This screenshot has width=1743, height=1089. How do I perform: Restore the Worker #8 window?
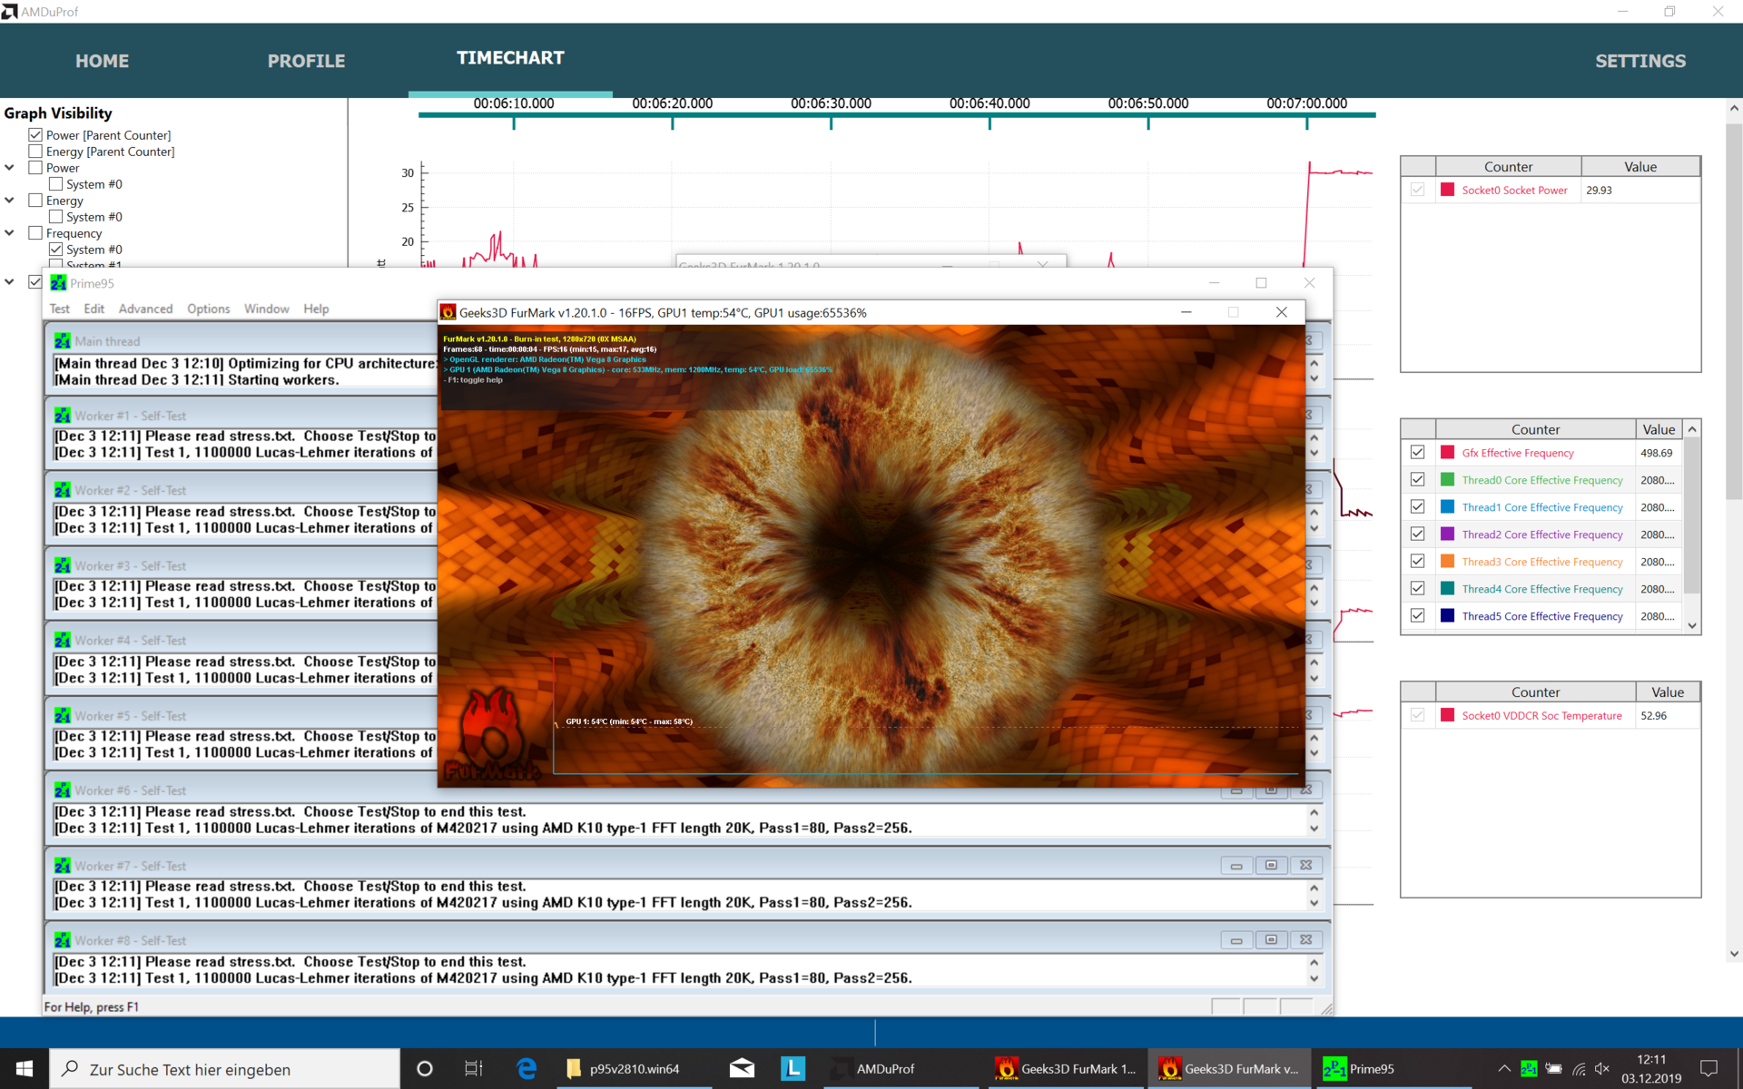1271,940
